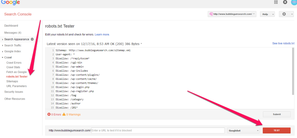Image resolution: width=297 pixels, height=138 pixels.
Task: Click the Disallow: /wp-includes line
Action: tap(72, 71)
